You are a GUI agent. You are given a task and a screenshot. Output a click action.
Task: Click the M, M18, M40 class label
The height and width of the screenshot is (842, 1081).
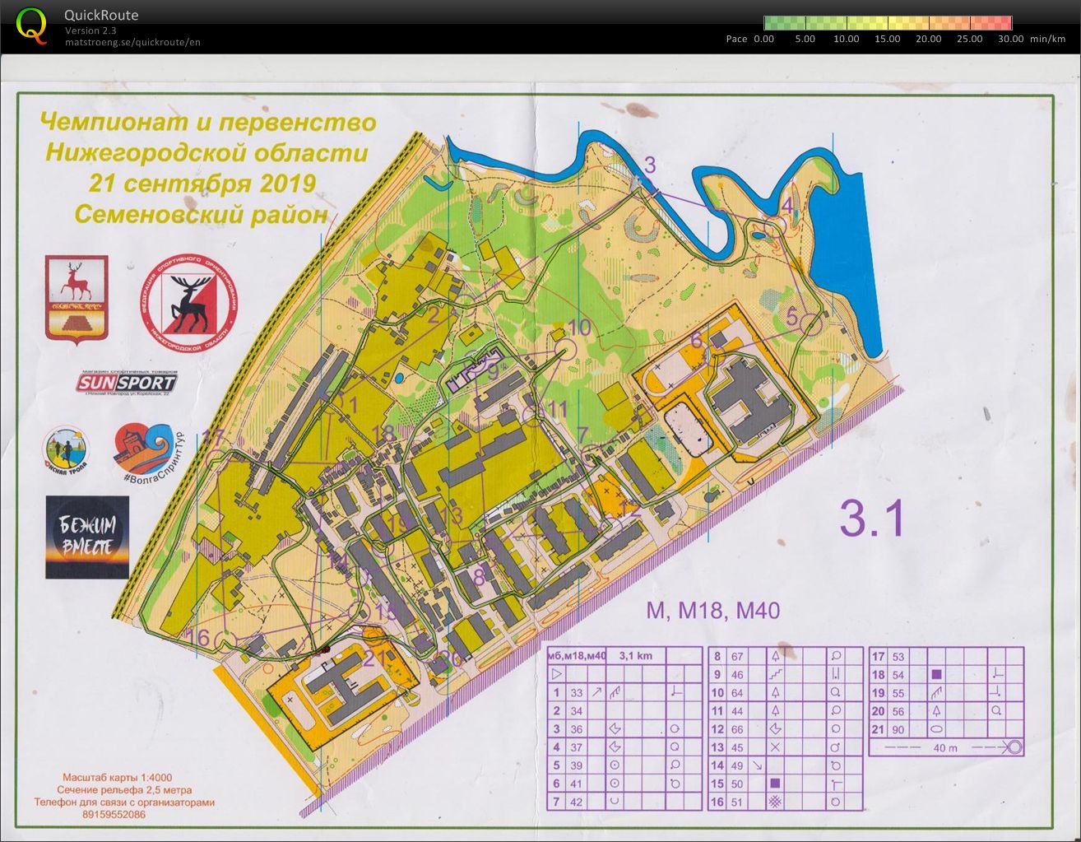(x=712, y=610)
